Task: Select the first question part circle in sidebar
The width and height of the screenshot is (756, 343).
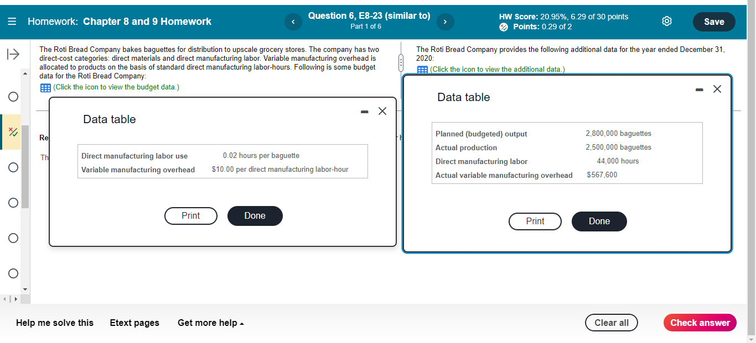Action: click(x=13, y=97)
